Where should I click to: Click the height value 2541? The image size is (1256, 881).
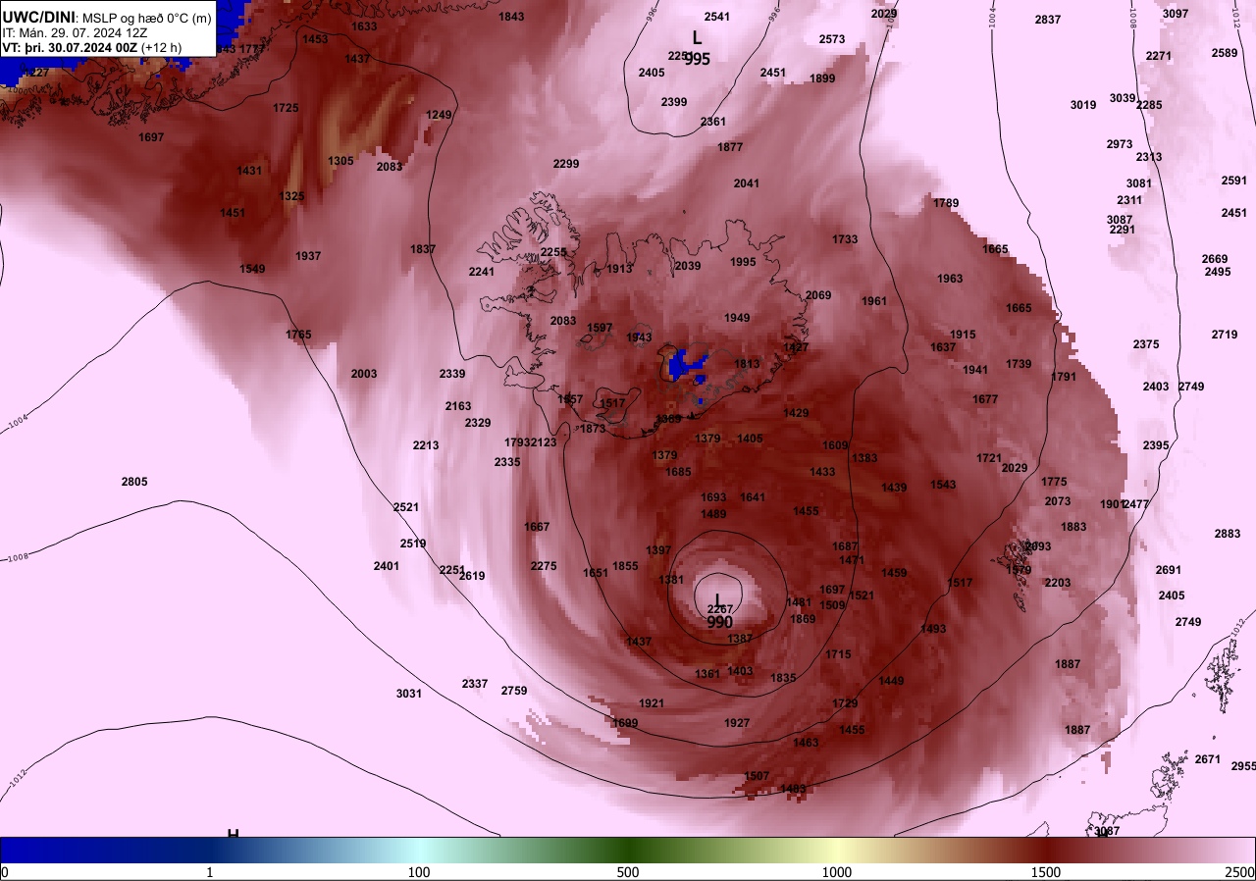coord(717,17)
